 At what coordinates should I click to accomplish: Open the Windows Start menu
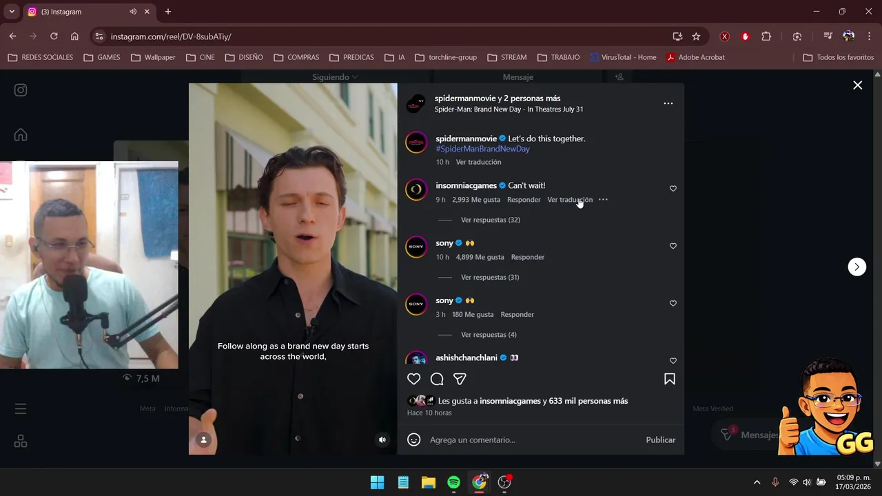tap(378, 482)
